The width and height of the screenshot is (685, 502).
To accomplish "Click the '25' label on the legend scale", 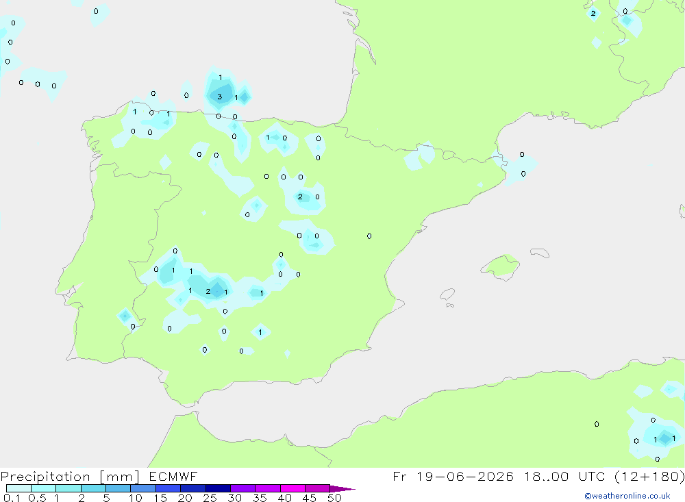I will pos(210,498).
